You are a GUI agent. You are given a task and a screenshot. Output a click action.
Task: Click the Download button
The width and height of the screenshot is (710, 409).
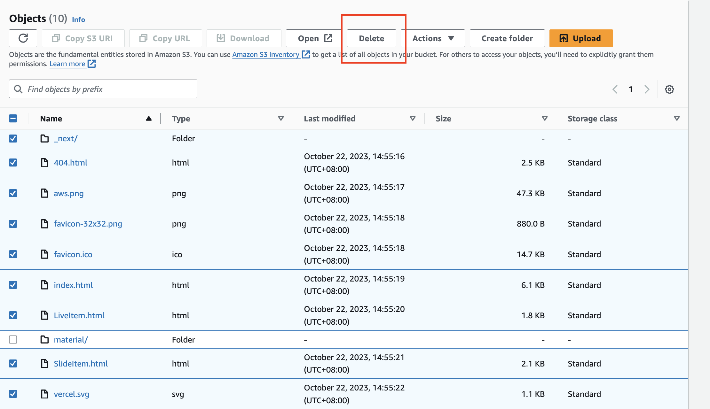244,38
